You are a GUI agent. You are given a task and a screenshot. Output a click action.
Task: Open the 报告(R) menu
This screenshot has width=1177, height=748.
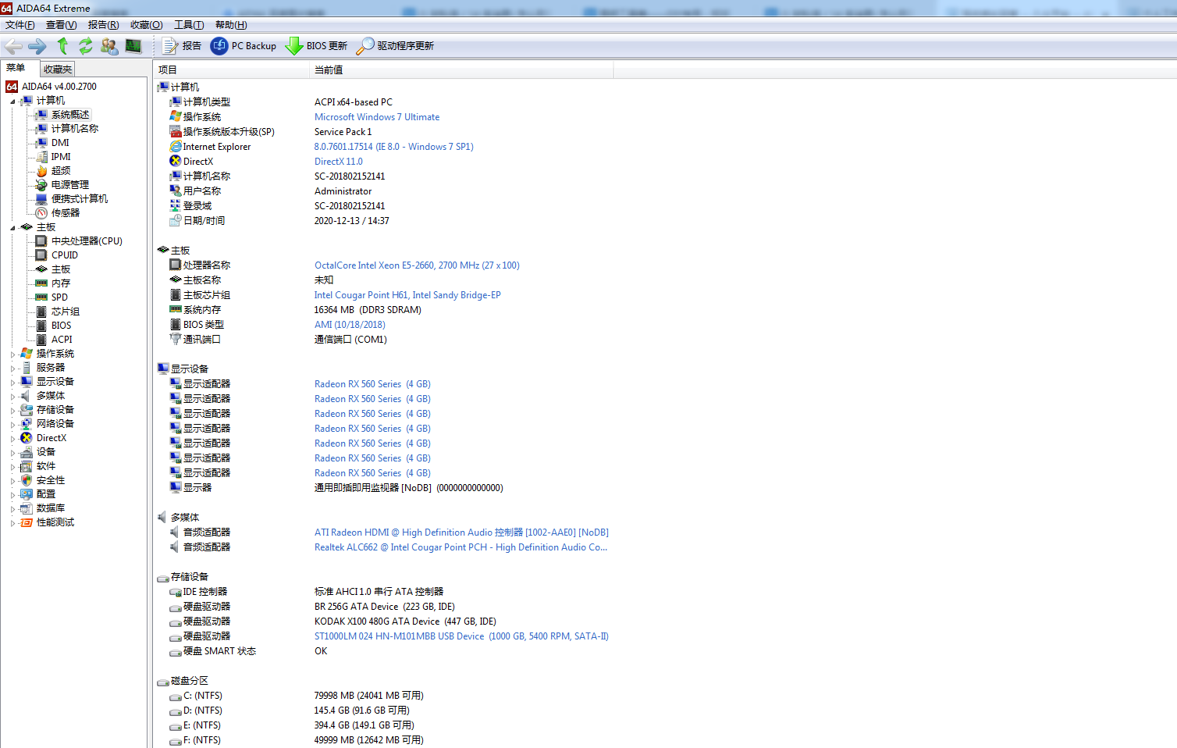(103, 25)
